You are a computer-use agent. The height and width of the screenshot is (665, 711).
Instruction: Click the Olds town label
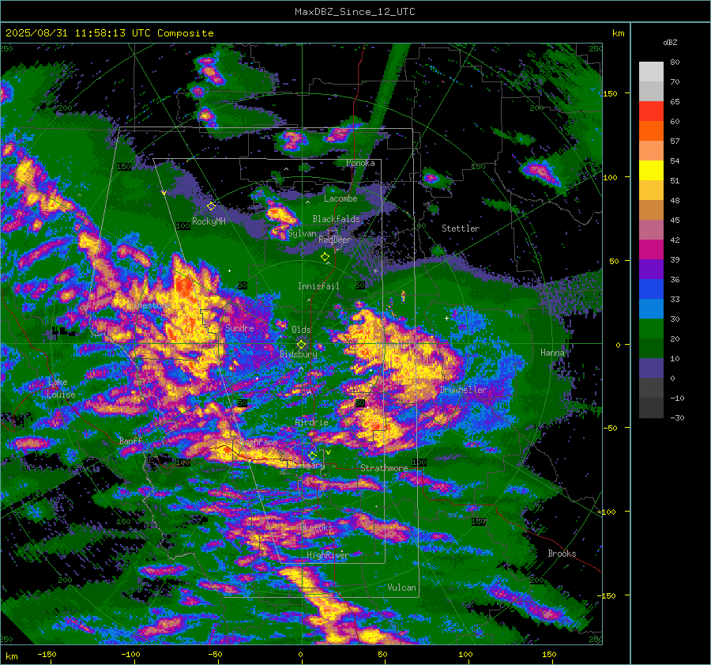[301, 330]
